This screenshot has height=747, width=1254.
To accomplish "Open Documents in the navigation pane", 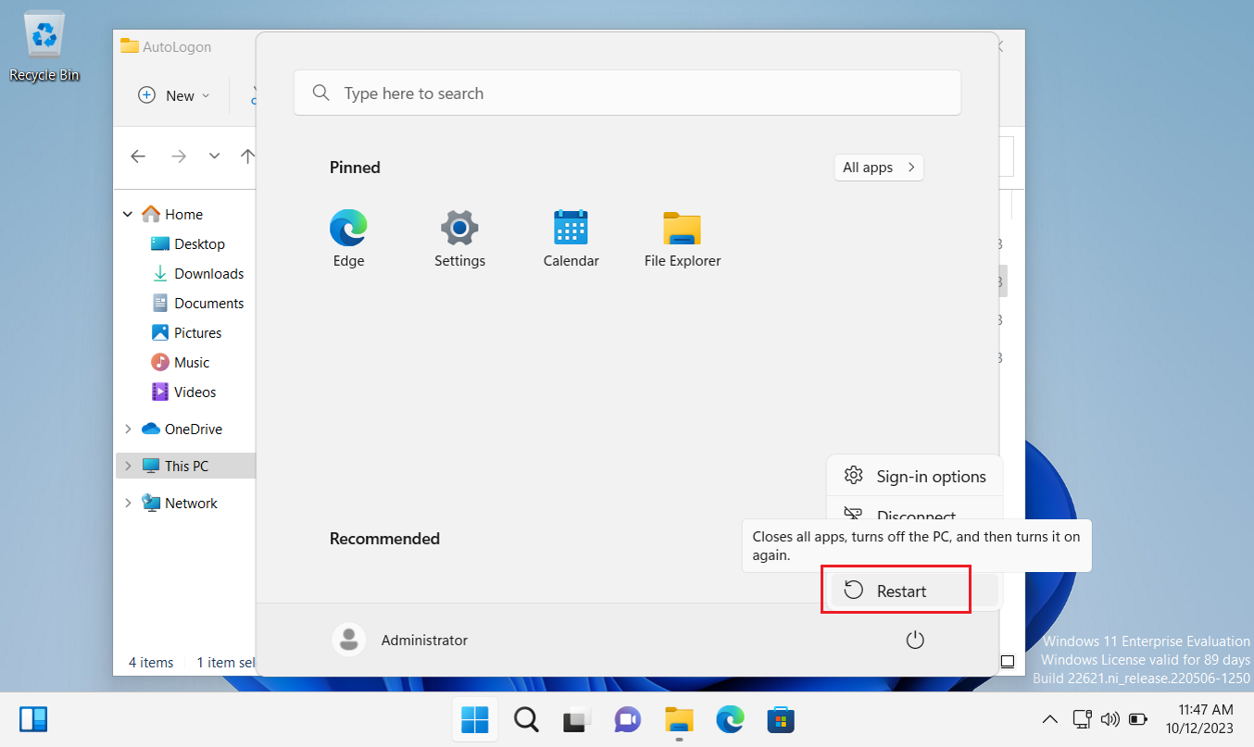I will tap(196, 304).
